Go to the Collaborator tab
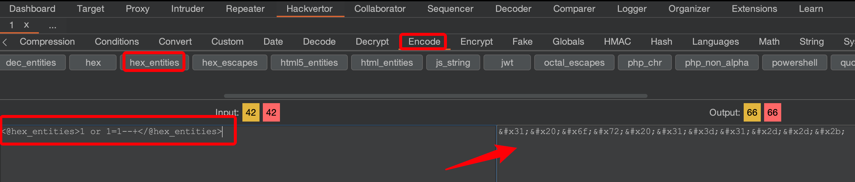 pyautogui.click(x=379, y=9)
